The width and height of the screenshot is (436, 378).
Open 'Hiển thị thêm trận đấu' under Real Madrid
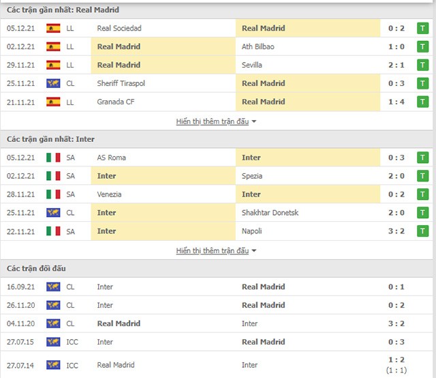[213, 121]
